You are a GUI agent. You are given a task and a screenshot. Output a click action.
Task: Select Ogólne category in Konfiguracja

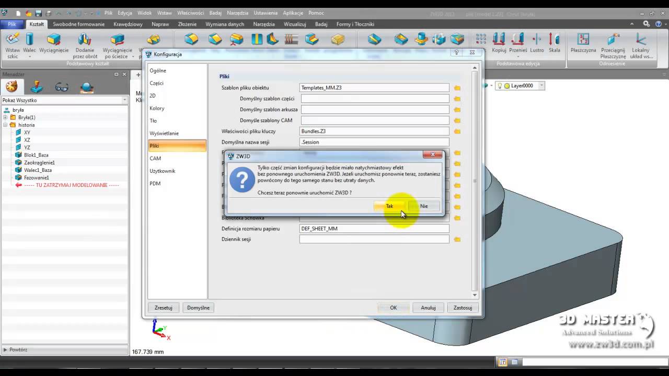158,70
